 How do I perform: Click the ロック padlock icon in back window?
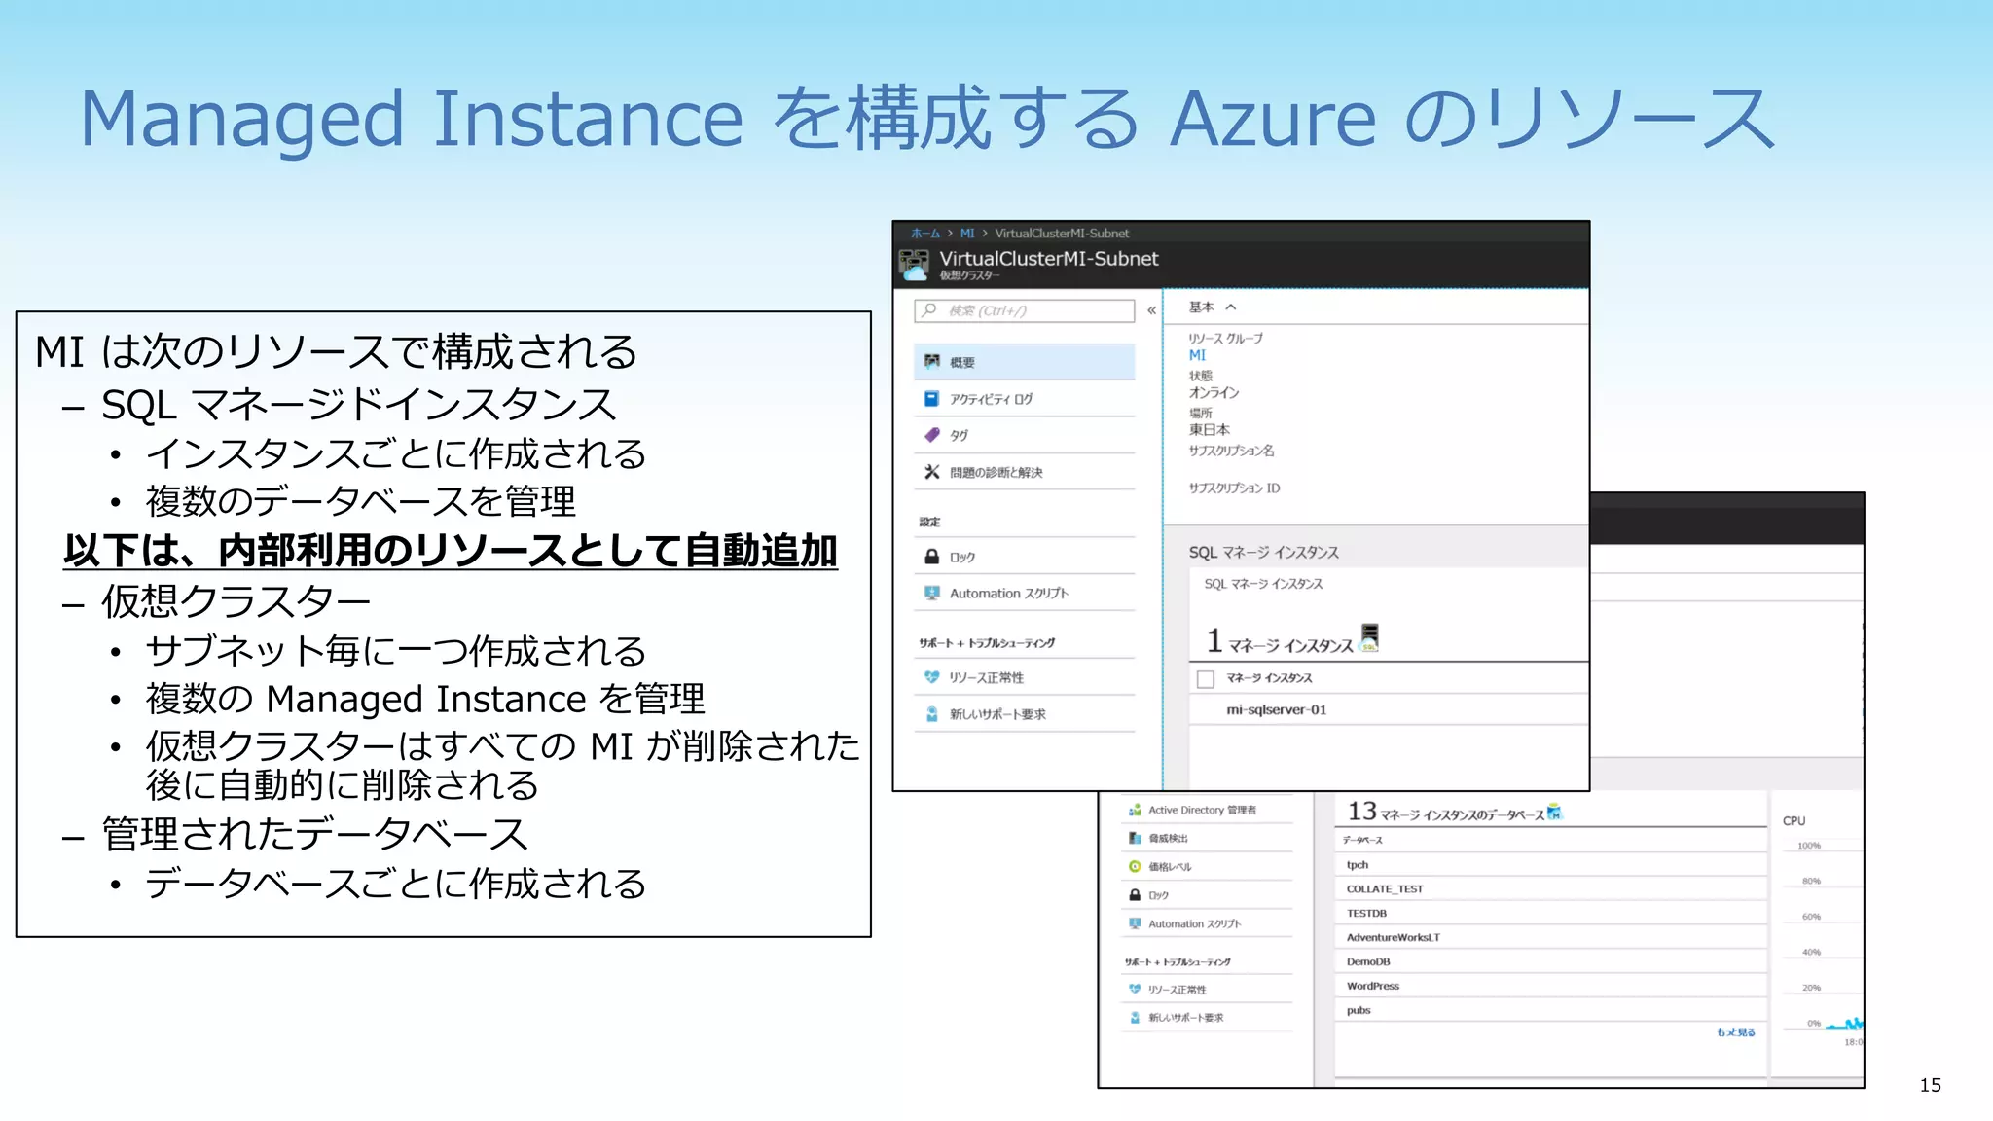coord(1135,894)
